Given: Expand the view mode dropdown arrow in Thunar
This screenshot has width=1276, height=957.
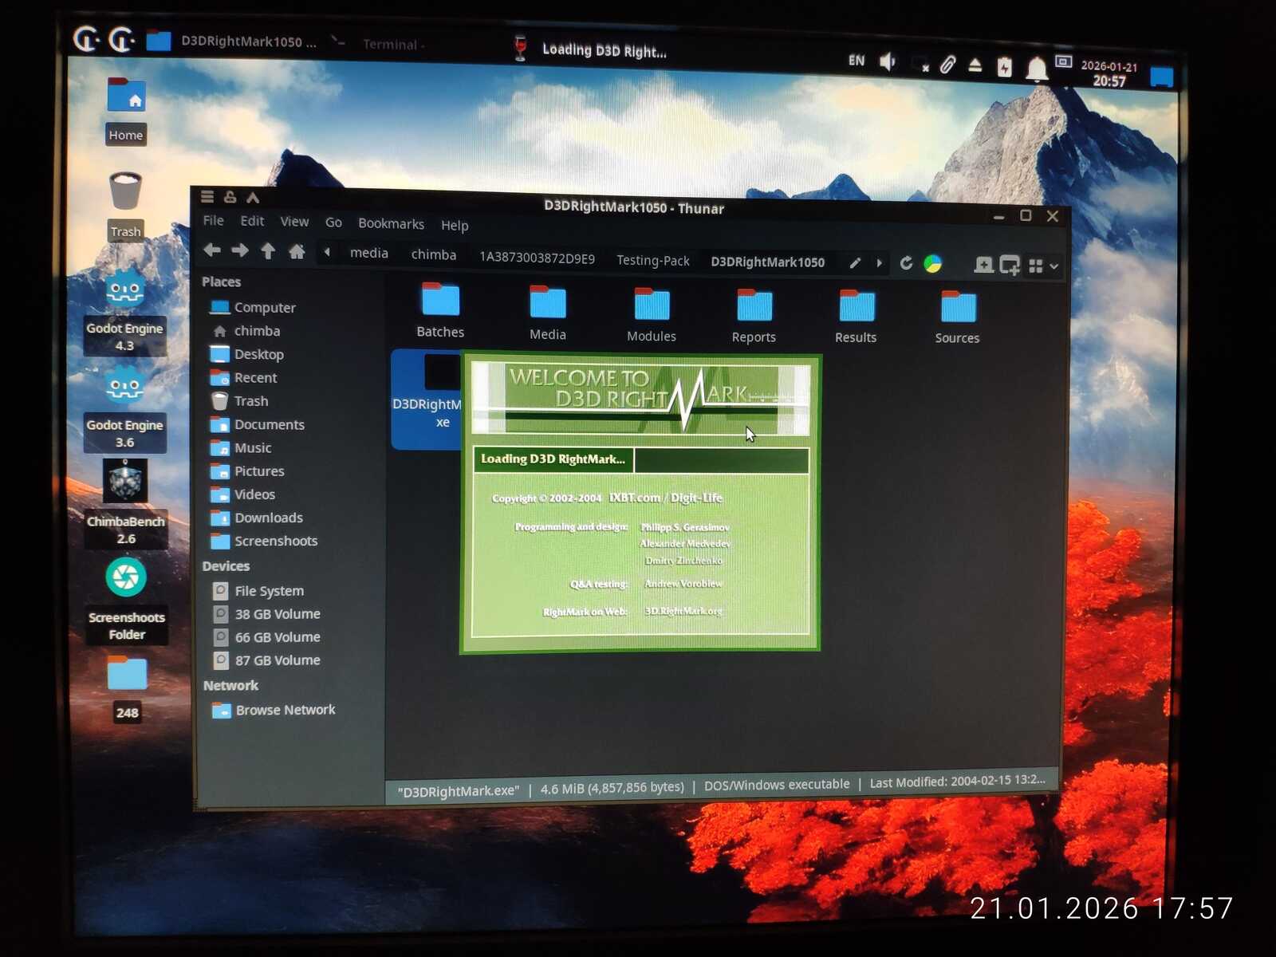Looking at the screenshot, I should pyautogui.click(x=1054, y=266).
